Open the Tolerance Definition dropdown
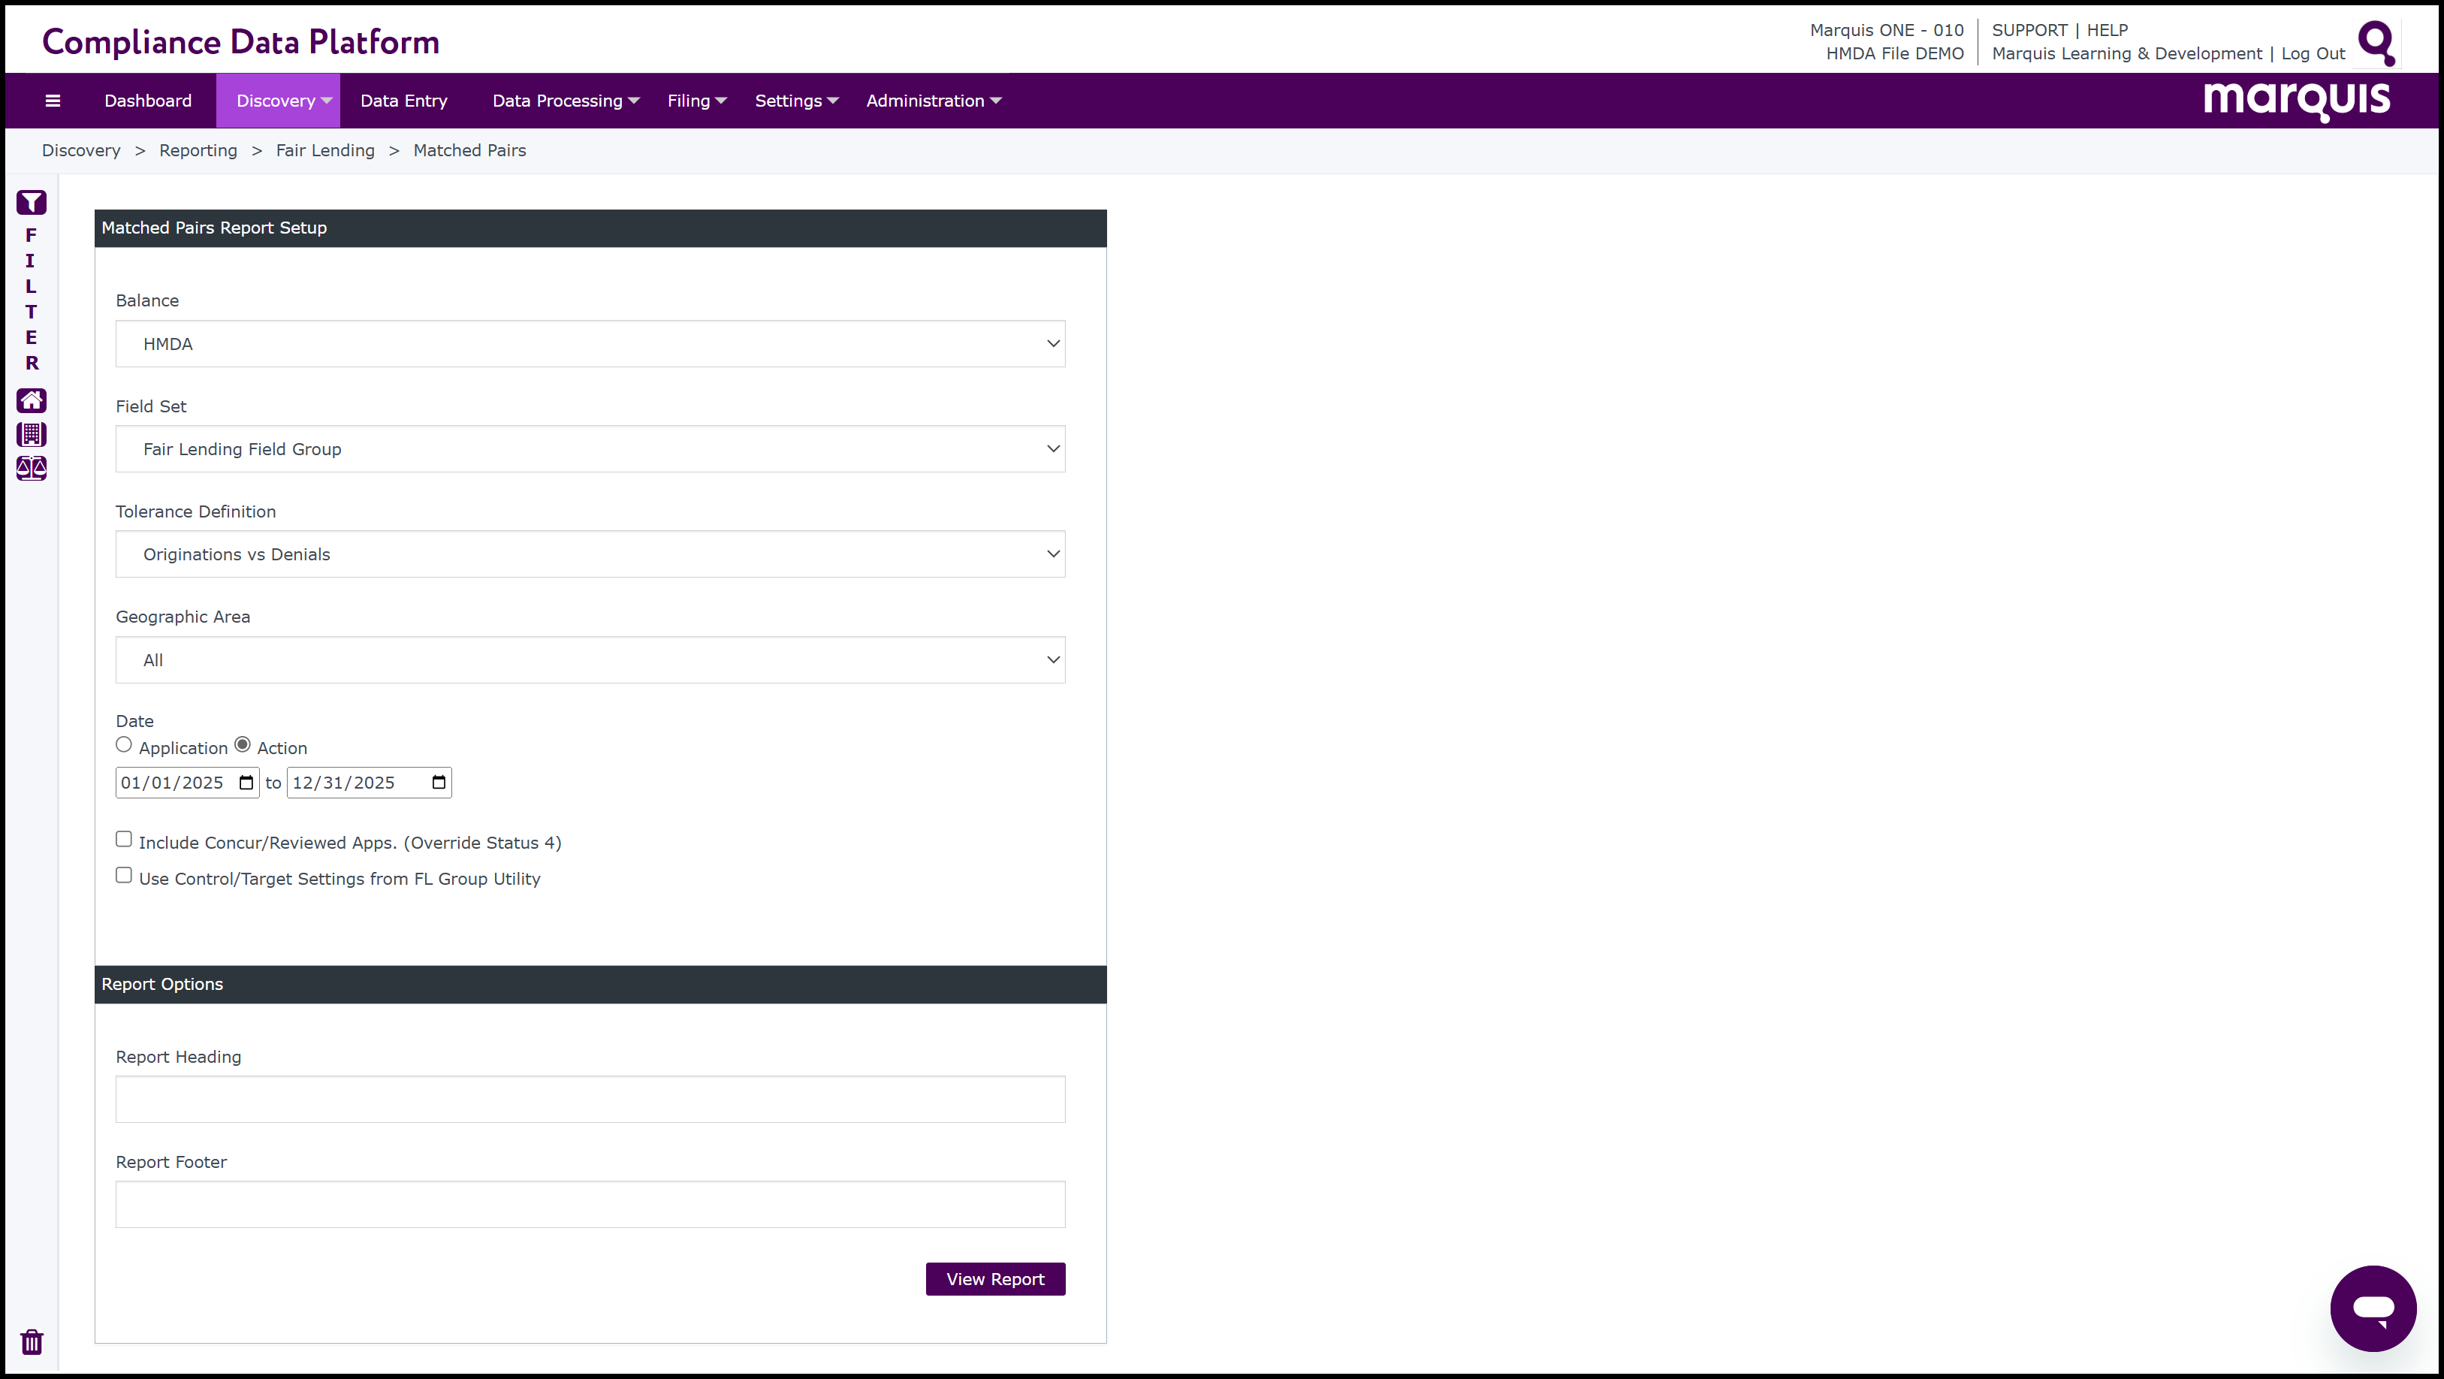2444x1379 pixels. pos(590,554)
